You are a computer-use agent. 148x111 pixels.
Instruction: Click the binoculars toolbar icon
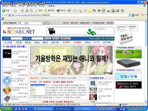pyautogui.click(x=99, y=11)
